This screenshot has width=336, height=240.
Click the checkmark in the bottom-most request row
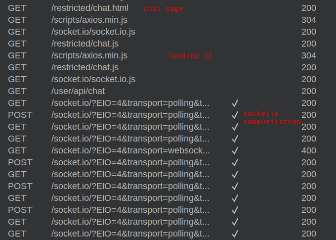point(235,234)
